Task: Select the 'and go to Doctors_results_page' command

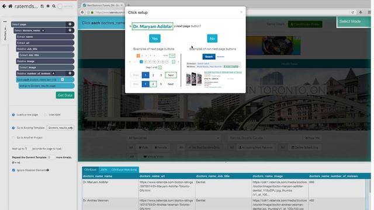Action: point(46,86)
